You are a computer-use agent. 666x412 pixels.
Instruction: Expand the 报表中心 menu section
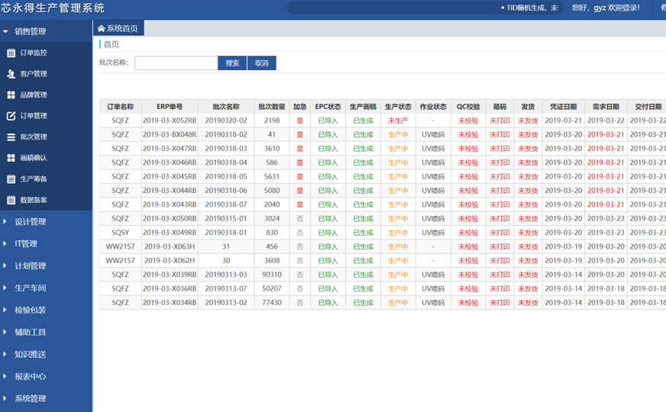[x=31, y=376]
